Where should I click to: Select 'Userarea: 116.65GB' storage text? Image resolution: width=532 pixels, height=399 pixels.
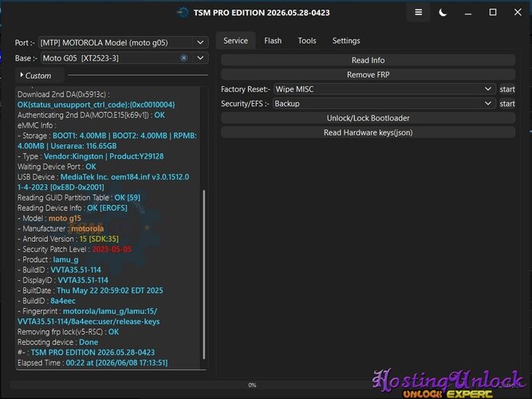(84, 146)
